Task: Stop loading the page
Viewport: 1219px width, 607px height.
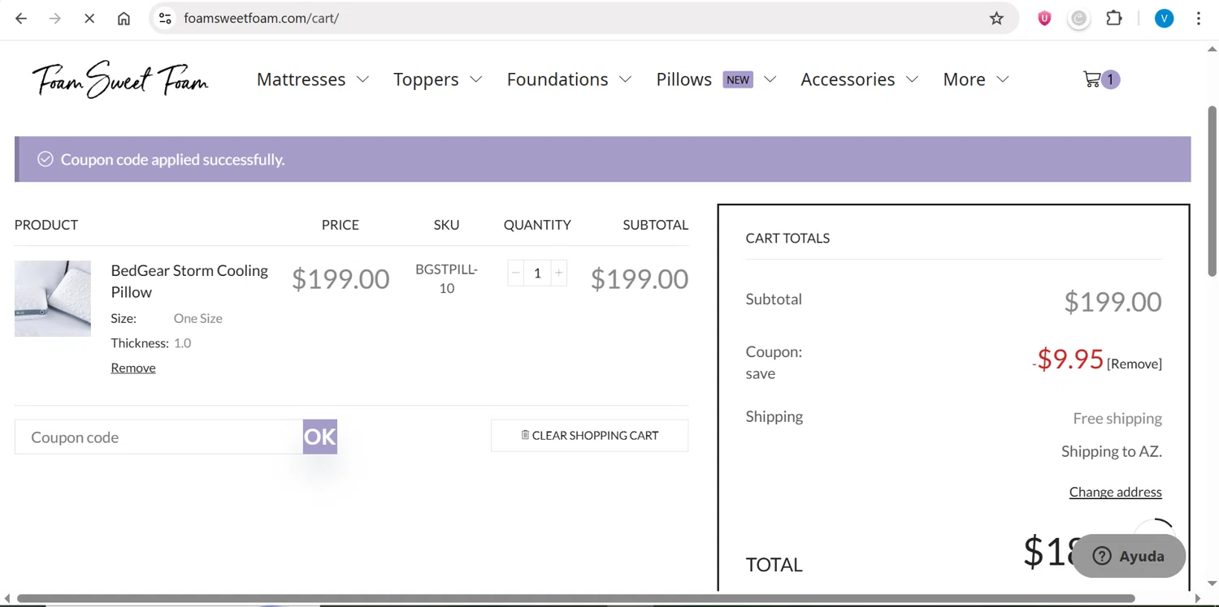Action: [x=89, y=18]
